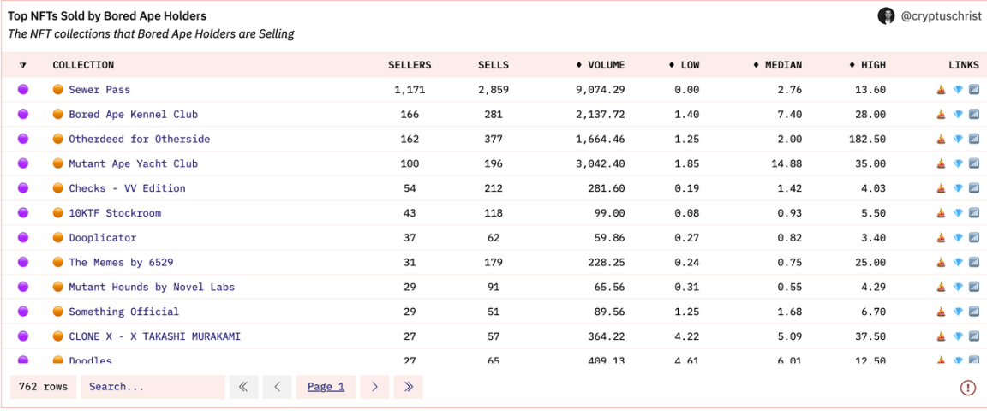Open the CLONE X - X TAKASHI MURAKAMI link
Viewport: 987px width, 416px height.
[x=154, y=336]
